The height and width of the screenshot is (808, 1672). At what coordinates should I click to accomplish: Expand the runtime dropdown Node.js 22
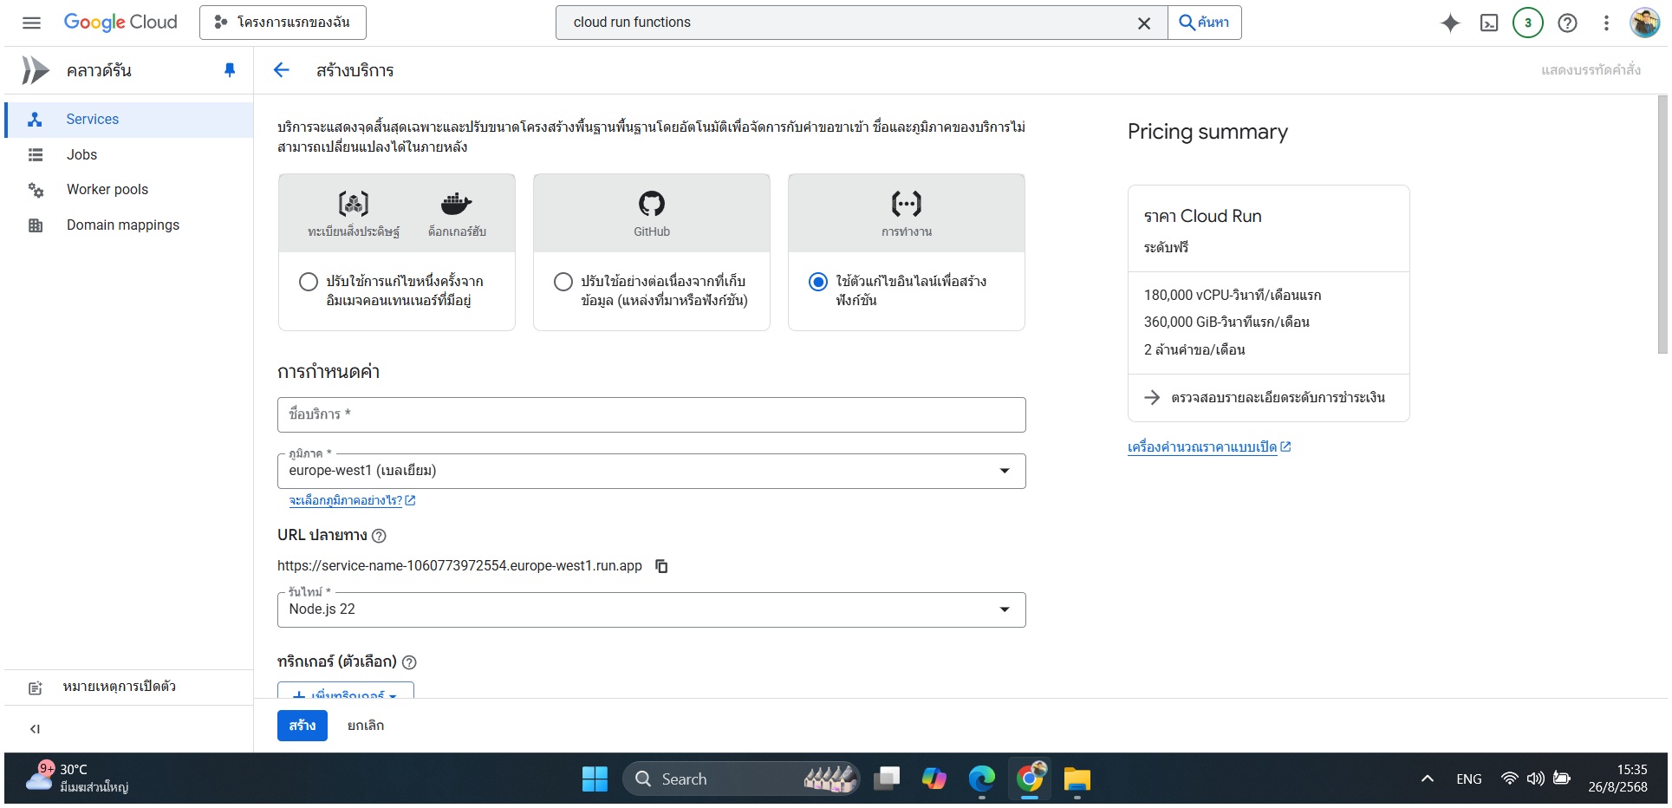pyautogui.click(x=652, y=609)
